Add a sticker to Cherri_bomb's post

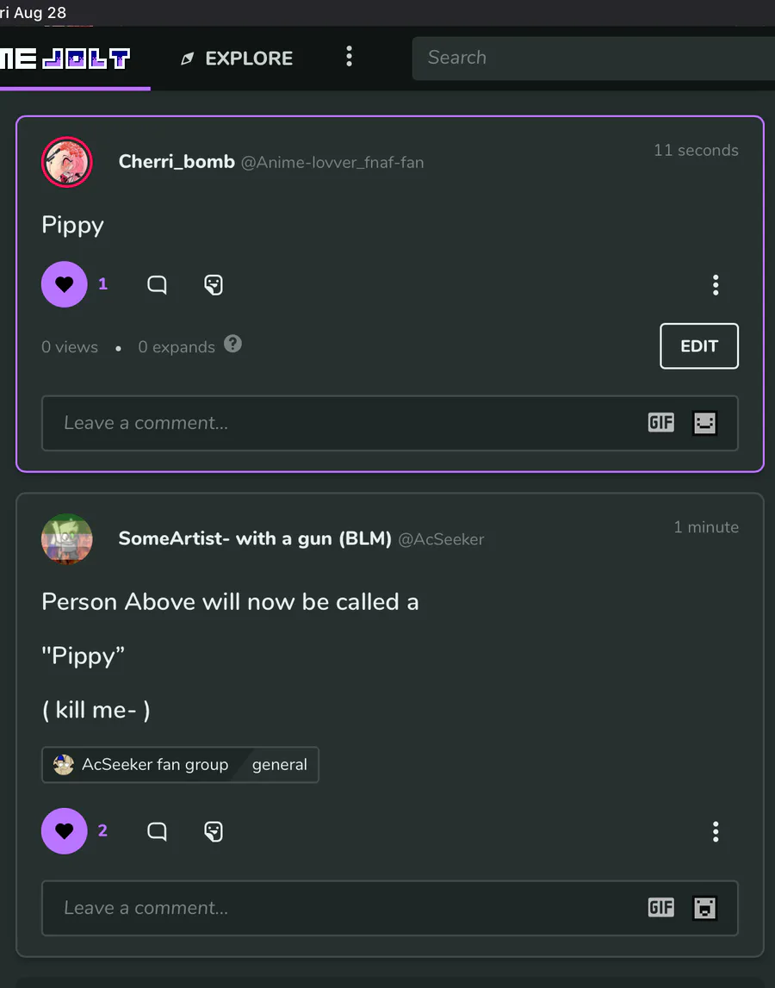coord(214,284)
